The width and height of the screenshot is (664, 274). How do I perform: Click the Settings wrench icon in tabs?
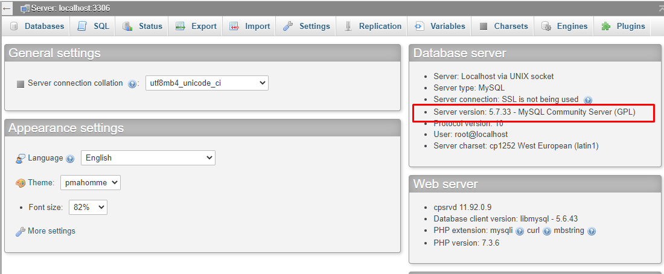point(289,27)
